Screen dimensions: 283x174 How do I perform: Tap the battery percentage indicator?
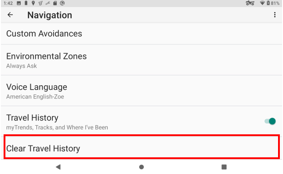[x=275, y=3]
